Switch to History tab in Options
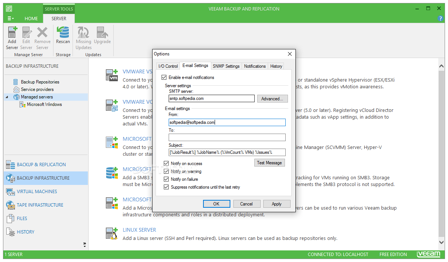The image size is (448, 262). pyautogui.click(x=276, y=66)
